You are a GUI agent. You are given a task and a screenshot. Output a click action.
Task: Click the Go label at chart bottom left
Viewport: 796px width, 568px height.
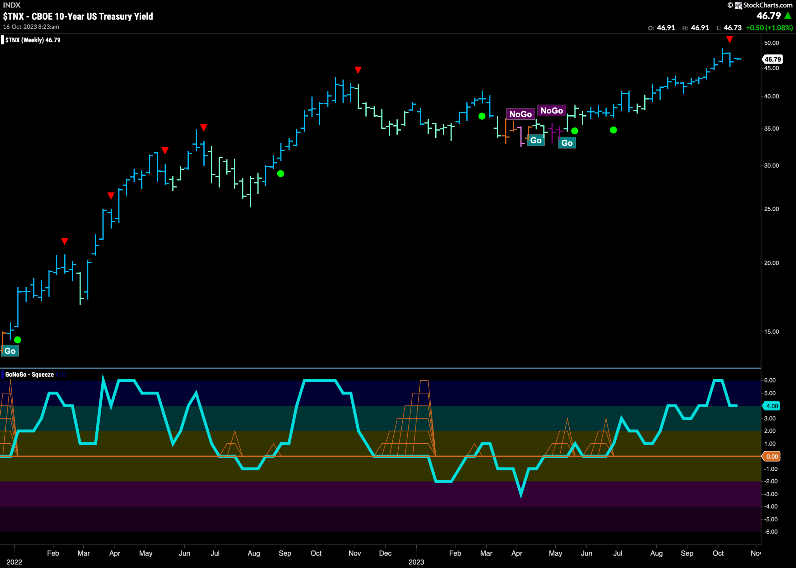[10, 351]
